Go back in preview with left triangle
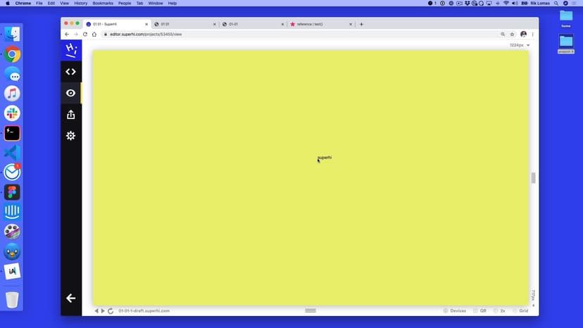583x328 pixels. (x=97, y=310)
